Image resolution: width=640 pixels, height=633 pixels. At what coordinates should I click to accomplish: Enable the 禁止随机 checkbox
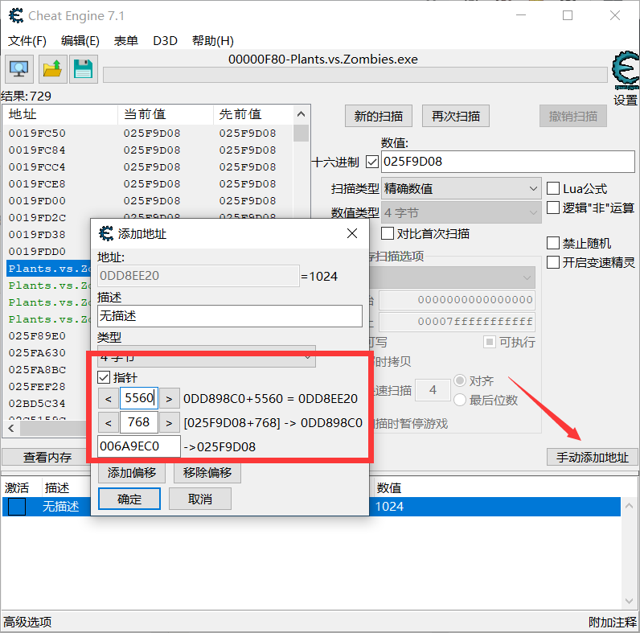click(x=552, y=243)
